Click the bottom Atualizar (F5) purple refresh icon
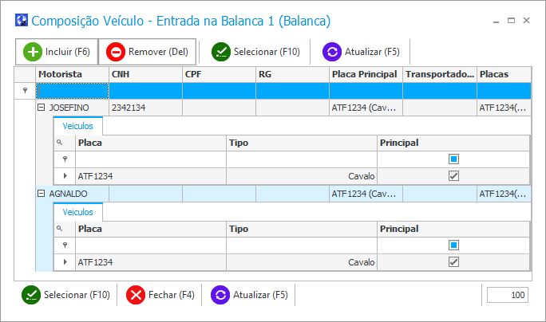Screen dimensions: 546x322 click(x=220, y=295)
